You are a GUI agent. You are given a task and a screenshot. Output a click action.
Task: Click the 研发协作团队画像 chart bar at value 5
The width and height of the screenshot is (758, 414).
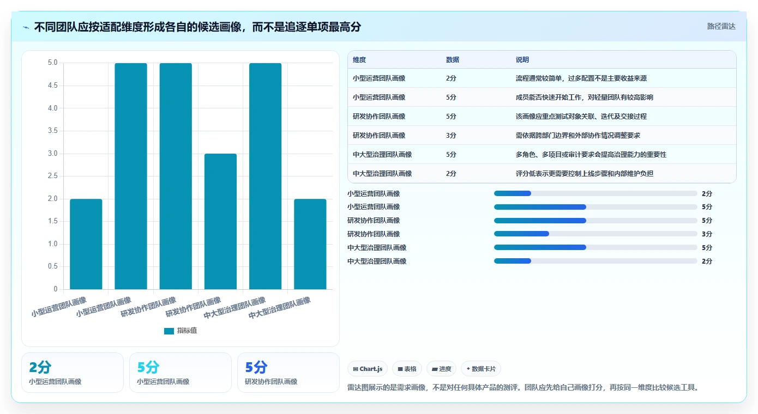[176, 176]
